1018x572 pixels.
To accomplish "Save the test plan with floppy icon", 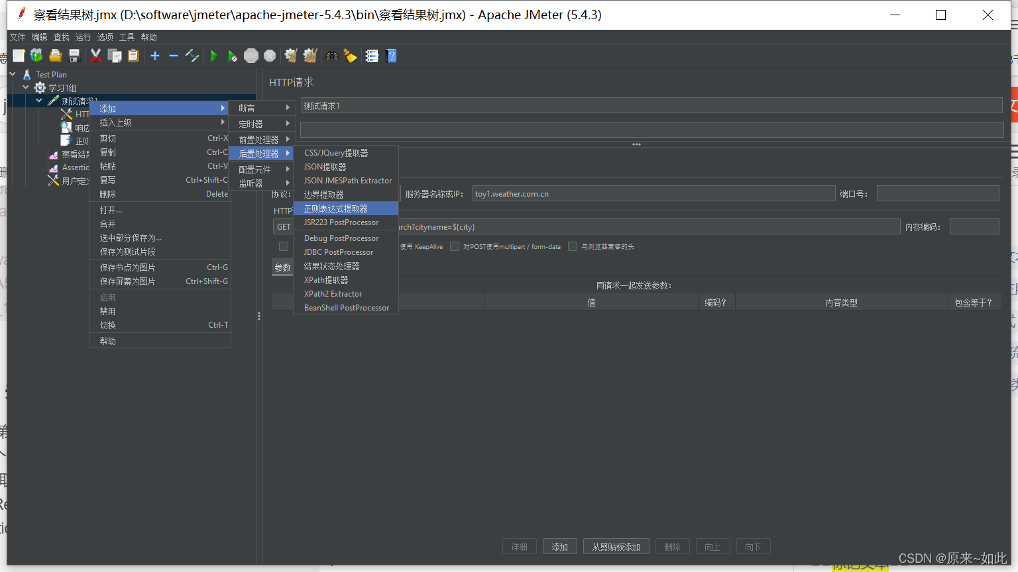I will coord(74,56).
